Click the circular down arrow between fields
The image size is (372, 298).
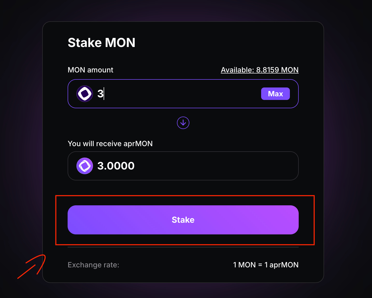tap(183, 123)
